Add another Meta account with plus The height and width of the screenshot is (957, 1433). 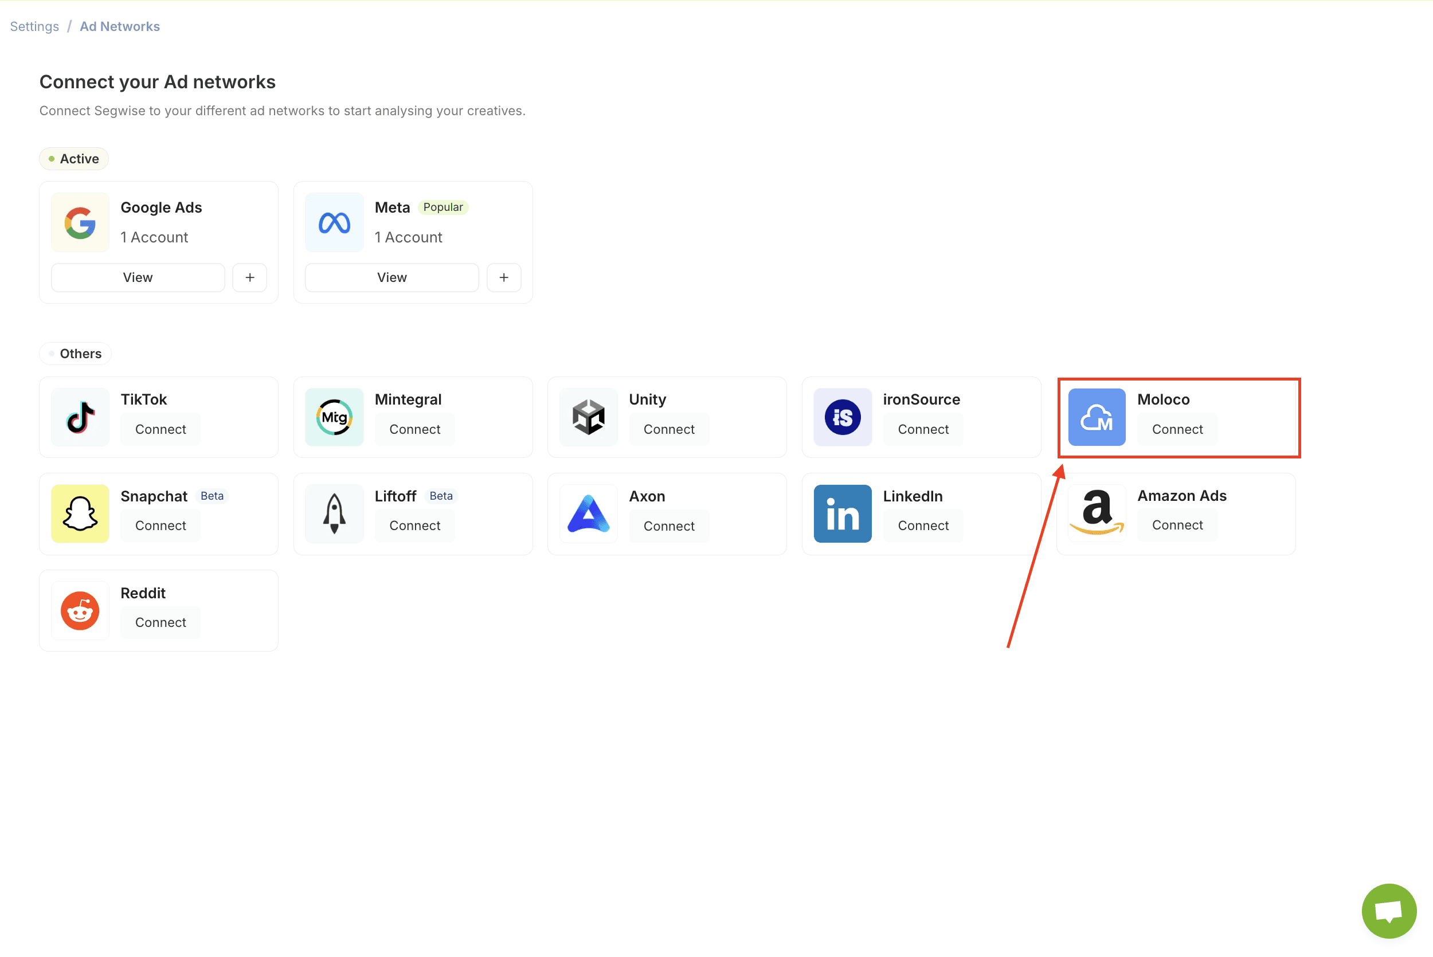[x=503, y=278]
